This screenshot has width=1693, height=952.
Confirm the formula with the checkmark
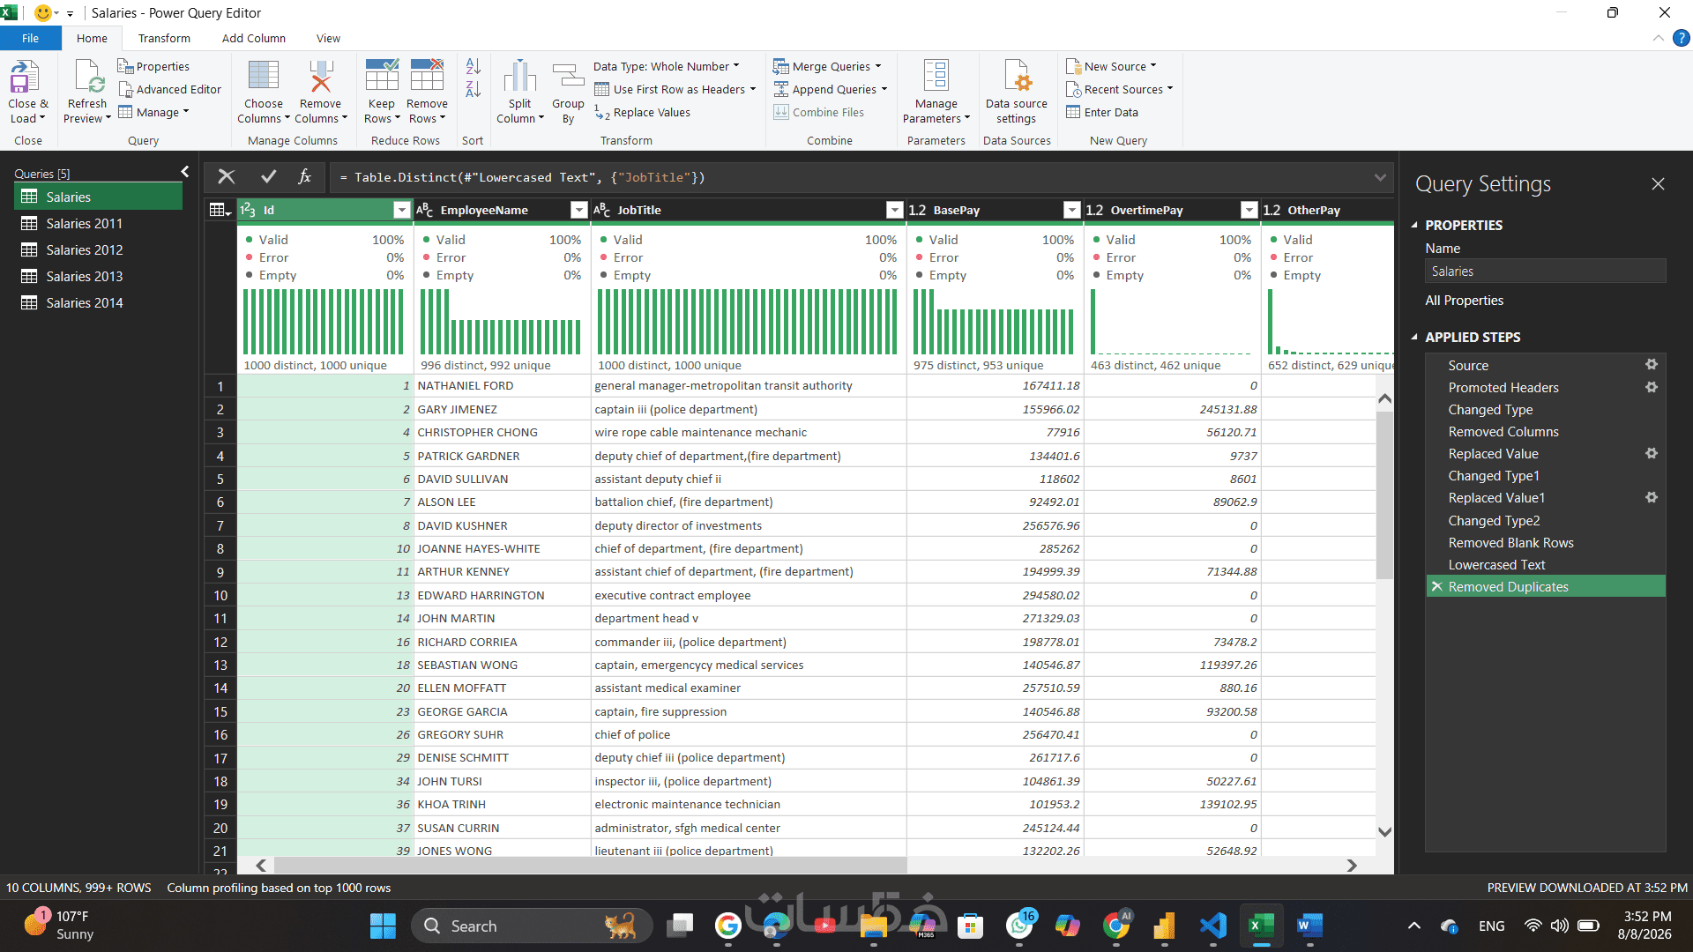(269, 177)
